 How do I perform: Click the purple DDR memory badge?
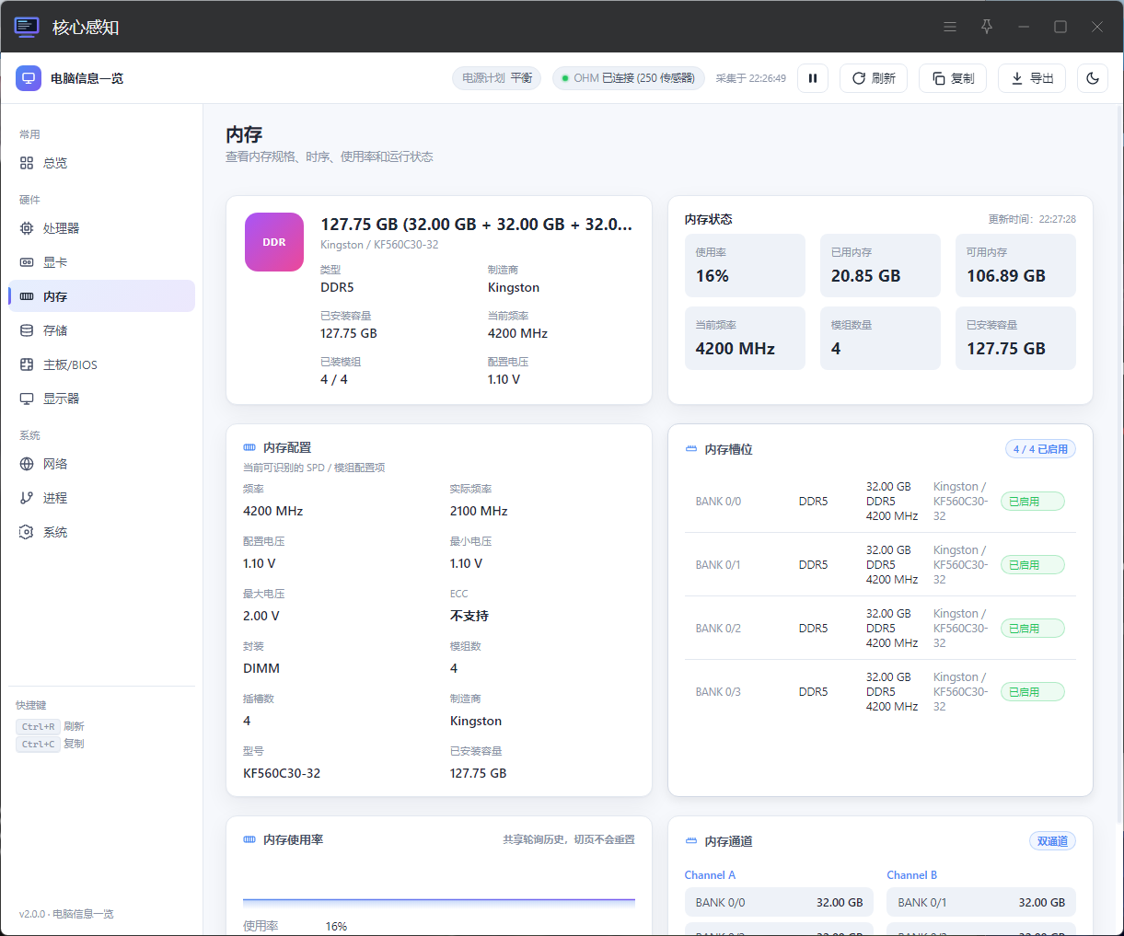pyautogui.click(x=274, y=242)
